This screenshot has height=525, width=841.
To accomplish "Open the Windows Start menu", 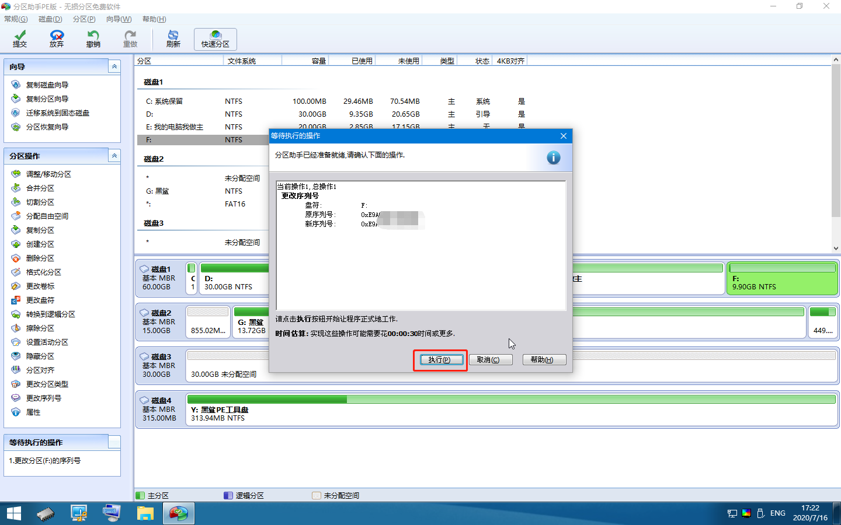I will 14,513.
